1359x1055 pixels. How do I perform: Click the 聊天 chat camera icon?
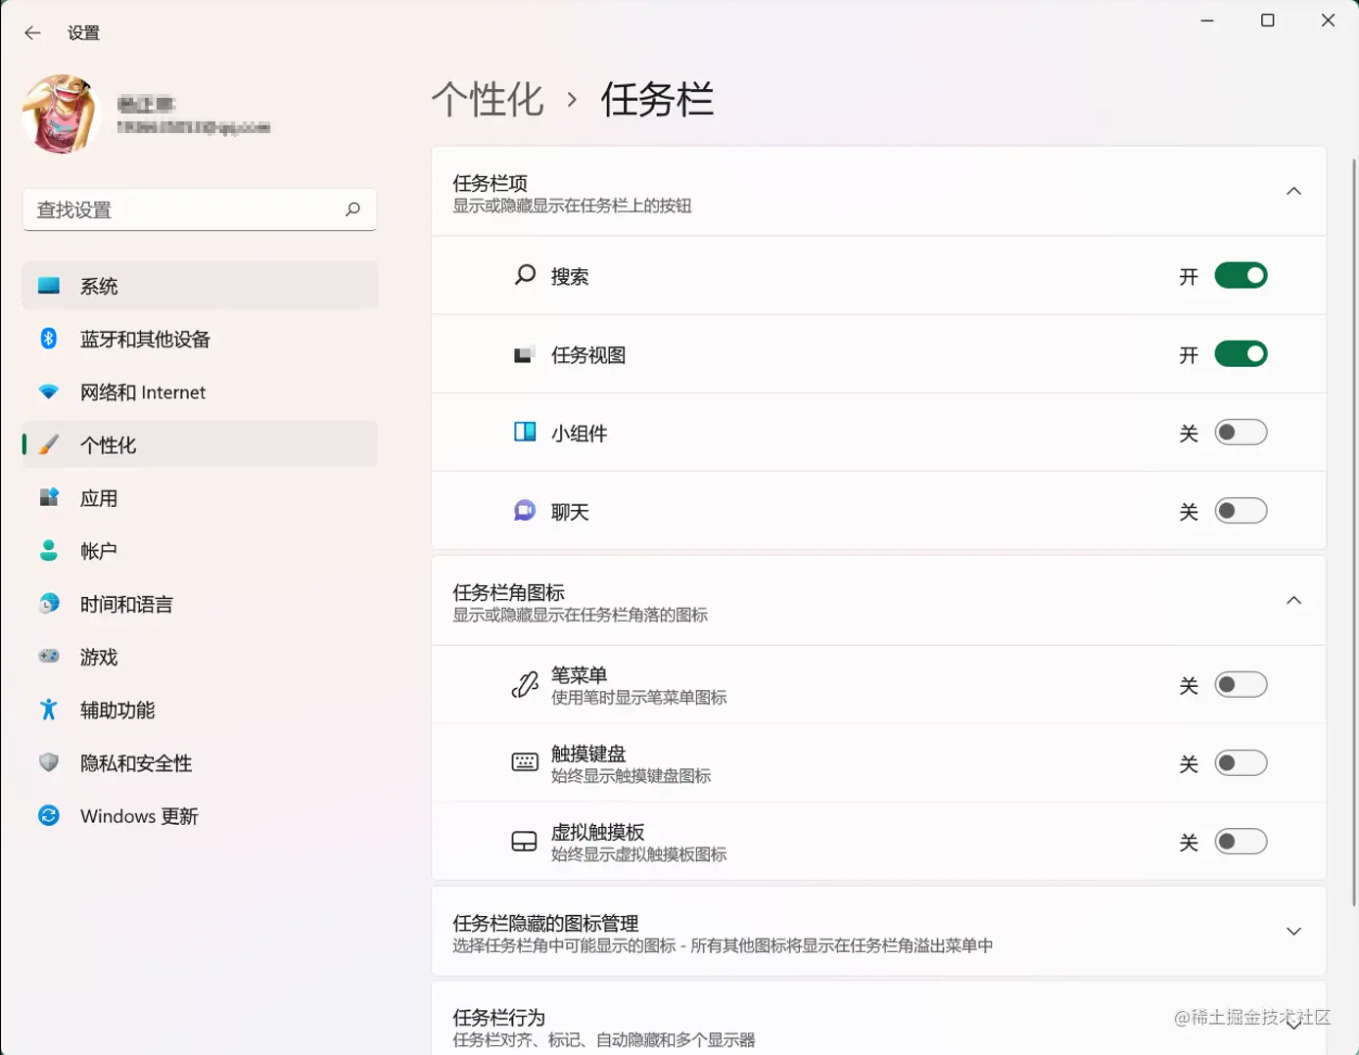[x=525, y=510]
